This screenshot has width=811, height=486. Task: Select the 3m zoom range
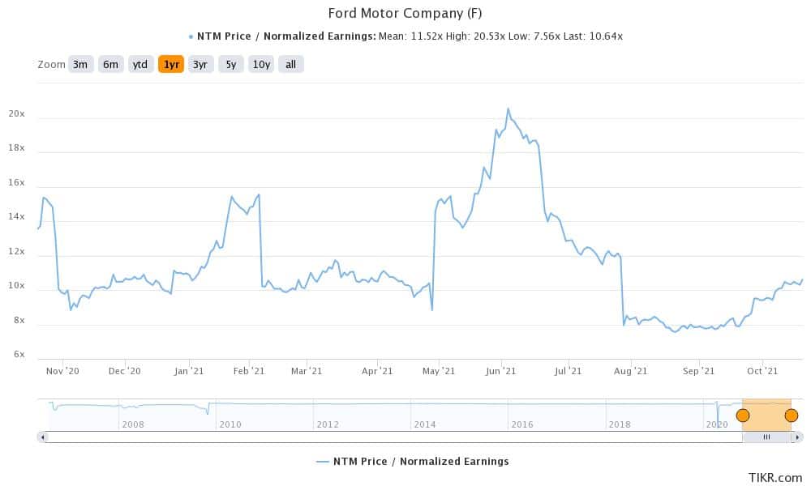pos(80,65)
